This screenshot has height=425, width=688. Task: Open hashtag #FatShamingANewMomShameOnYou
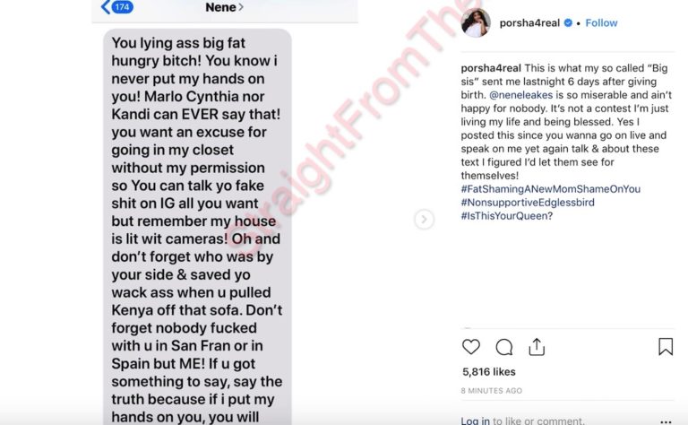click(551, 189)
